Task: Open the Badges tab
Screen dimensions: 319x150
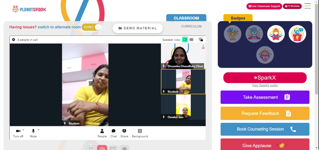Action: (238, 18)
